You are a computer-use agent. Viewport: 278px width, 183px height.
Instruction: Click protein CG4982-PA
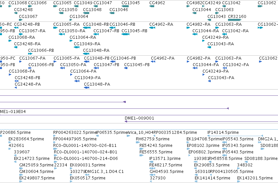pos(199,58)
